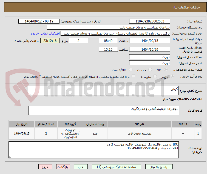Viewport: 207px width, 174px height.
Task: Click مشاهده مدارک پیوستی (1) button
Action: click(x=117, y=167)
